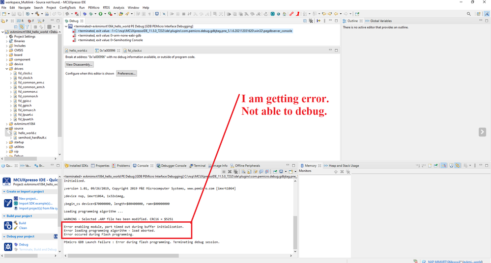Click the filter funnel in project explorer

27,27
